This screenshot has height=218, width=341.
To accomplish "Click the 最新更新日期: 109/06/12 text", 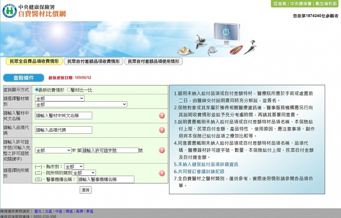I will 70,78.
